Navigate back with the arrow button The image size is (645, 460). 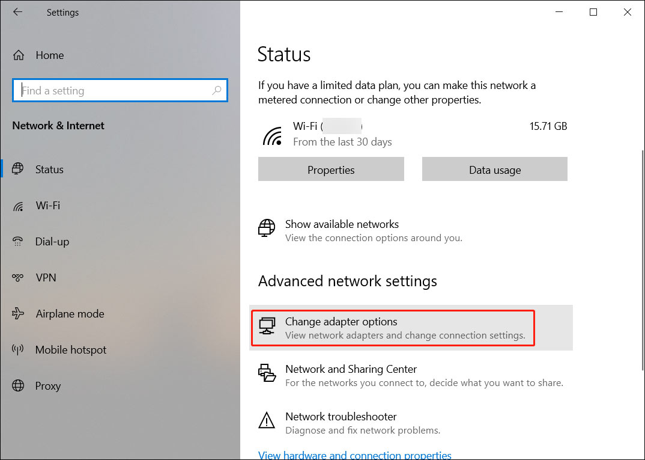(16, 12)
